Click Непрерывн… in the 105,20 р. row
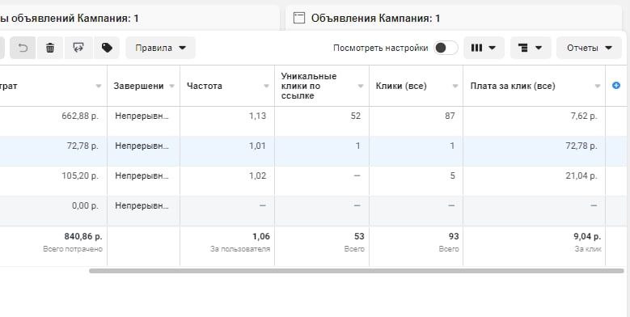The height and width of the screenshot is (317, 630). click(x=142, y=175)
